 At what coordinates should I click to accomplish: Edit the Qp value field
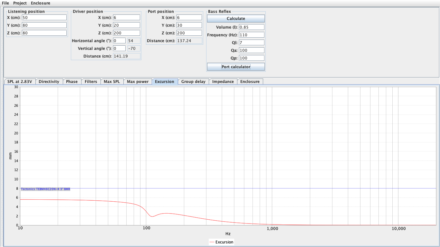(252, 58)
